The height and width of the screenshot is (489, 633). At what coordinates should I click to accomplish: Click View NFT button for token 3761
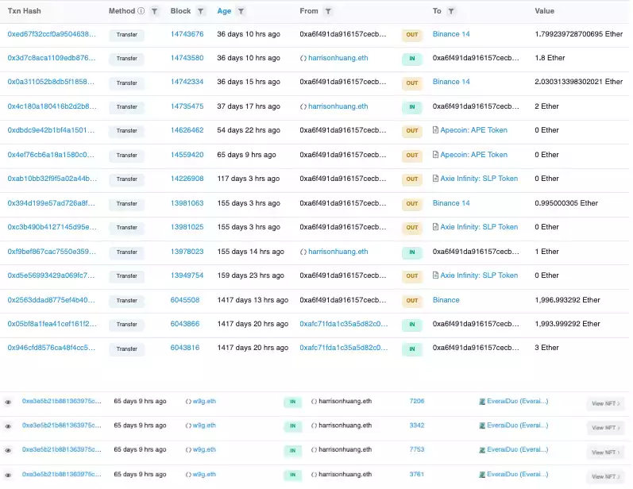605,476
